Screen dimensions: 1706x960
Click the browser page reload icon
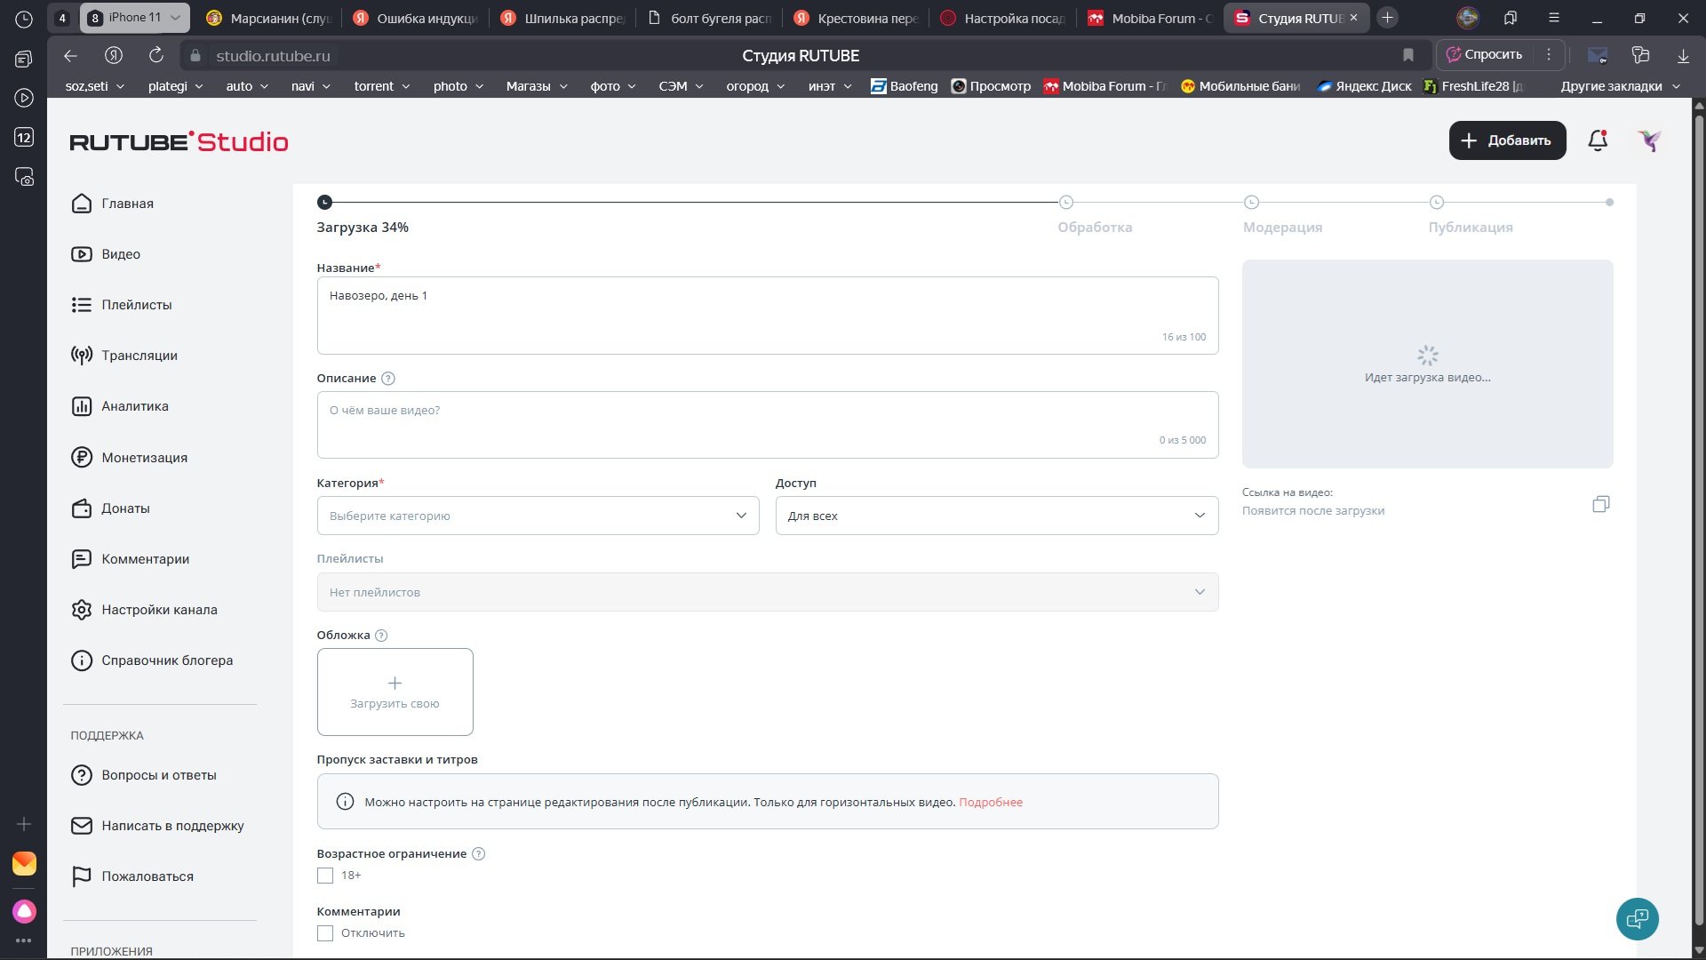pos(156,55)
